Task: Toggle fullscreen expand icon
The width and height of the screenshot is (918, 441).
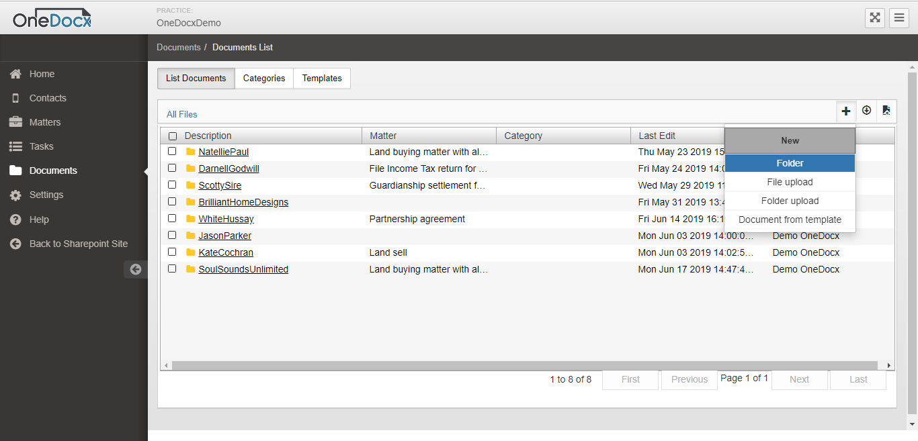Action: point(875,17)
